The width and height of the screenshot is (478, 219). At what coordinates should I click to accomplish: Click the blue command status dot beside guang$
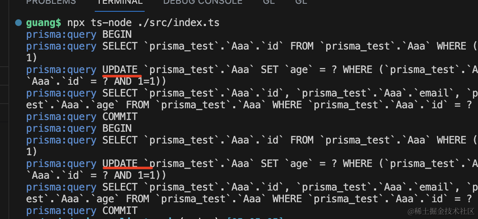point(18,23)
